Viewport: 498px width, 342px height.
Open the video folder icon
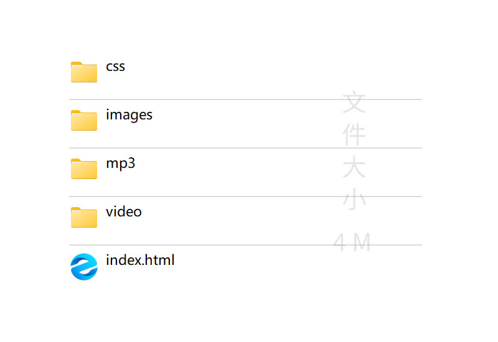coord(84,217)
